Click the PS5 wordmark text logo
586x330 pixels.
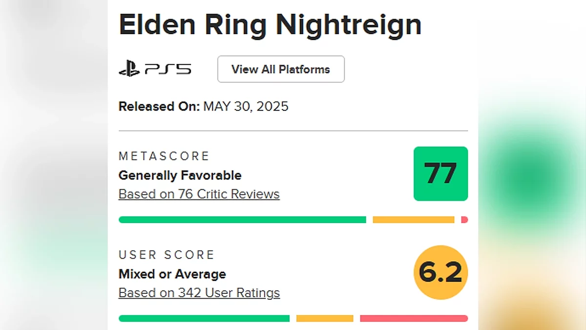tap(168, 69)
